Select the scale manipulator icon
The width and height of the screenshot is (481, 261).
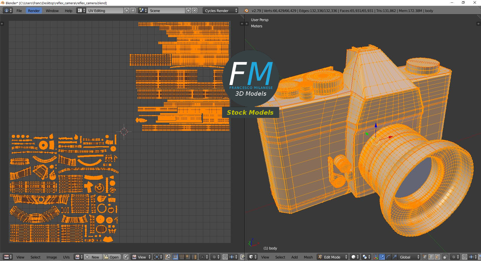coord(394,257)
